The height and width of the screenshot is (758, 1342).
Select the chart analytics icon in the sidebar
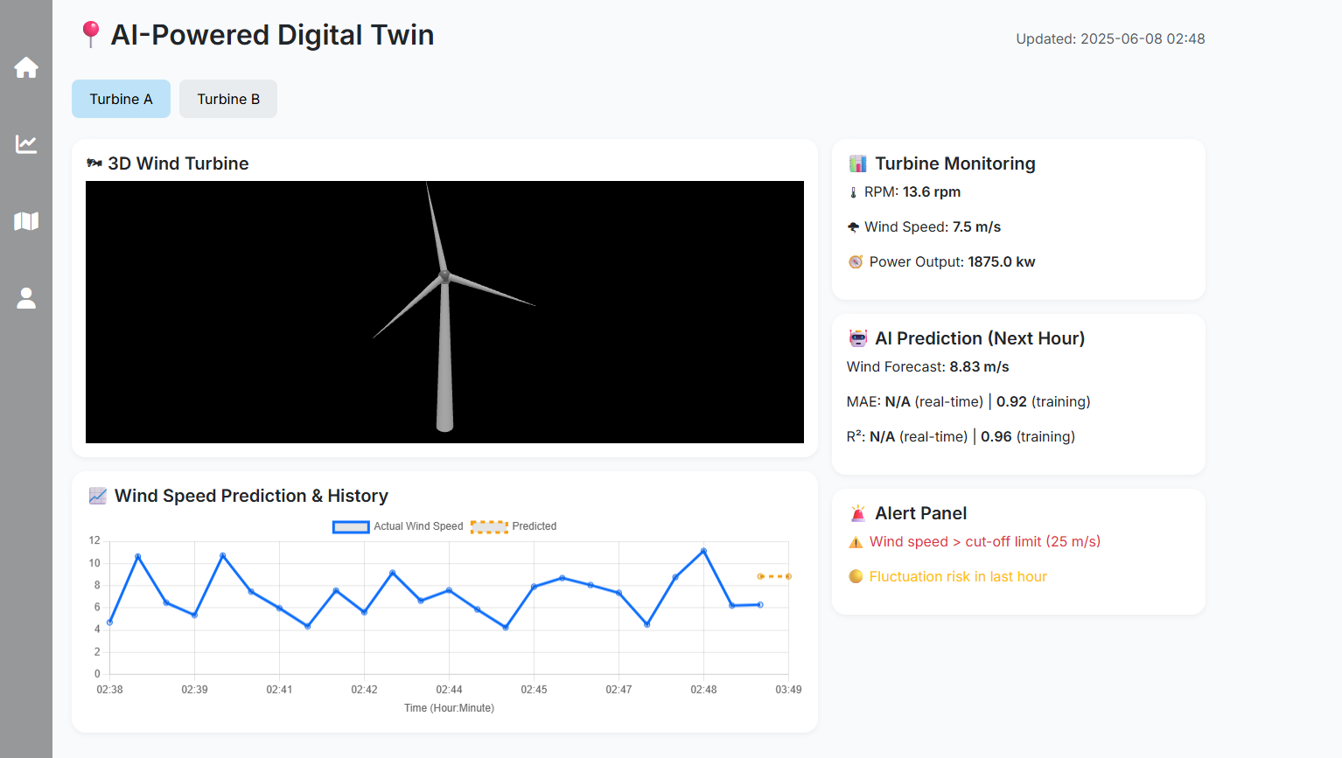(26, 144)
